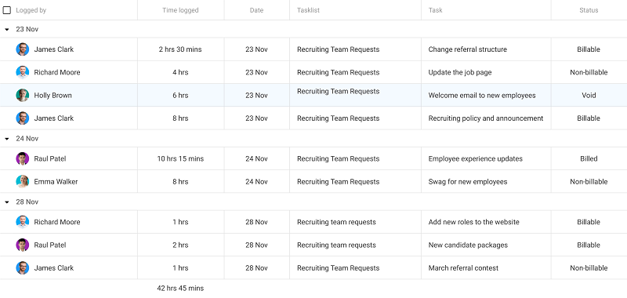The width and height of the screenshot is (627, 298).
Task: Open Recruiting policy and announcement task
Action: pos(486,118)
